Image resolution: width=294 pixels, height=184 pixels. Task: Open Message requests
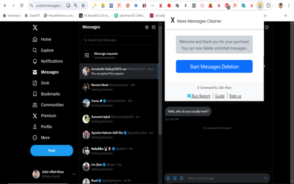click(119, 55)
